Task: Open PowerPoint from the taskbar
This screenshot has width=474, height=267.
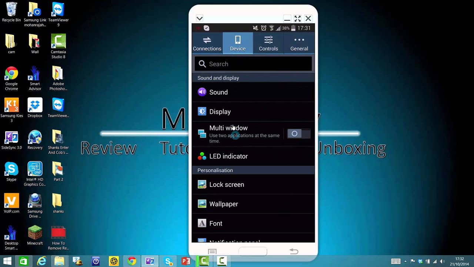Action: tap(186, 261)
